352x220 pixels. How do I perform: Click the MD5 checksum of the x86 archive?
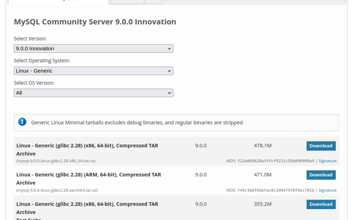click(x=271, y=161)
